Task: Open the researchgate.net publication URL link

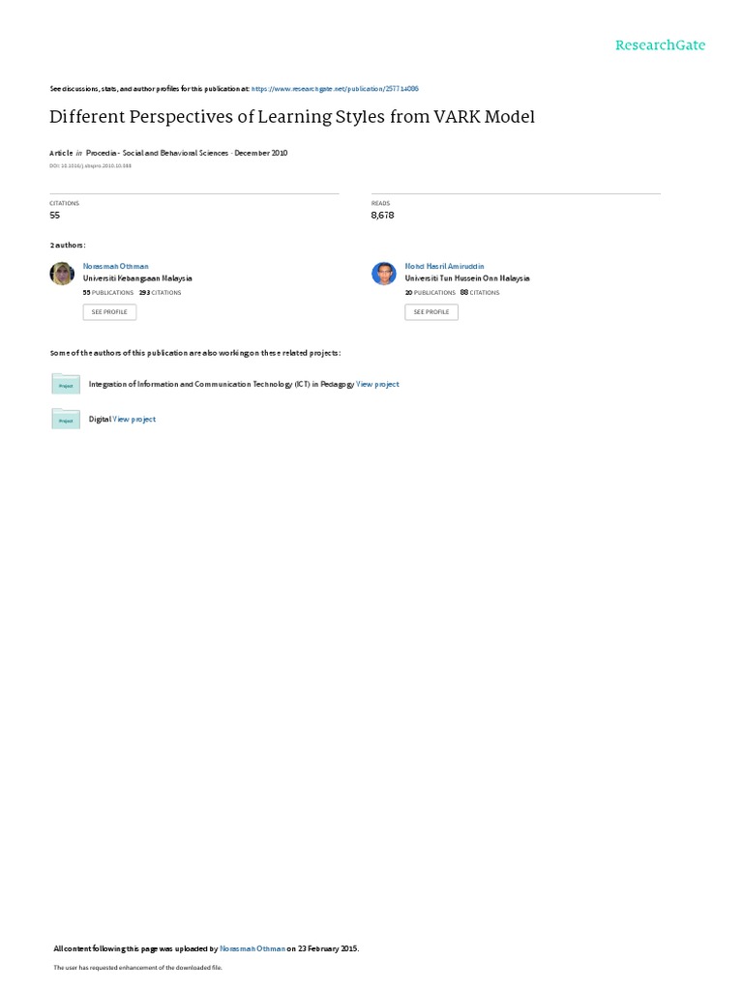Action: (335, 89)
